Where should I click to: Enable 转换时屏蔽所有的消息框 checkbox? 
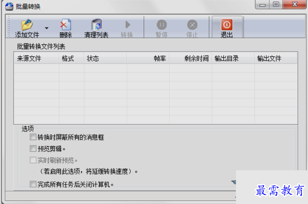tap(33, 137)
